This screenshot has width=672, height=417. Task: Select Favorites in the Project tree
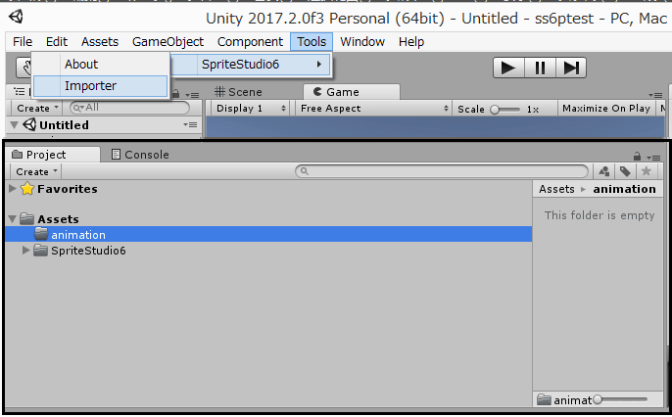pyautogui.click(x=68, y=189)
